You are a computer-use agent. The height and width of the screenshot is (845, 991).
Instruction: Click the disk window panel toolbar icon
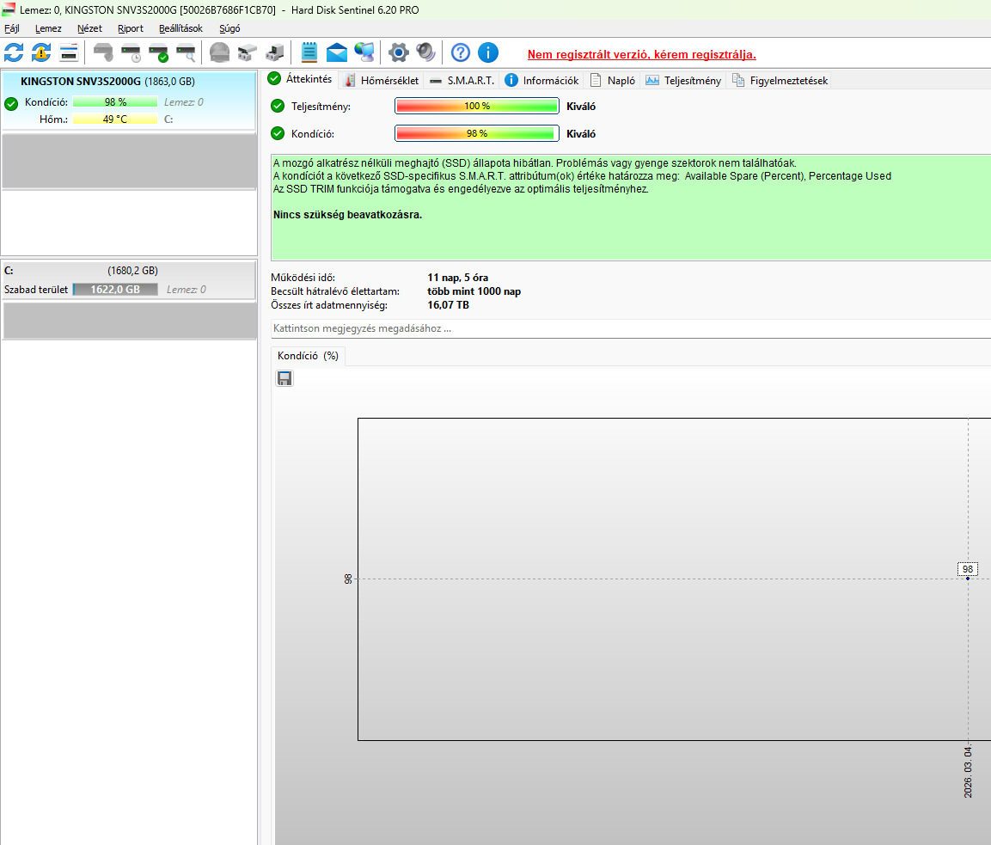68,52
